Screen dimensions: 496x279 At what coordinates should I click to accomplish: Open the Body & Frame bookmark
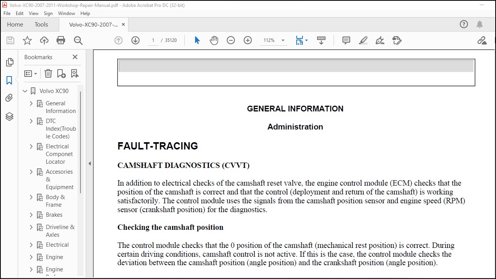pyautogui.click(x=55, y=201)
